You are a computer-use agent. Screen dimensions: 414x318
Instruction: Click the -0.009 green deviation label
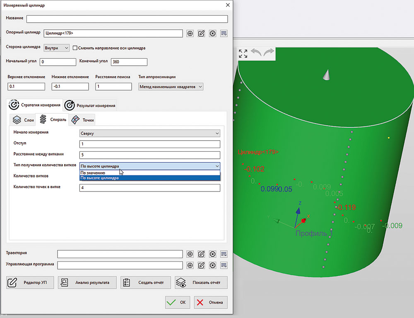click(x=392, y=226)
